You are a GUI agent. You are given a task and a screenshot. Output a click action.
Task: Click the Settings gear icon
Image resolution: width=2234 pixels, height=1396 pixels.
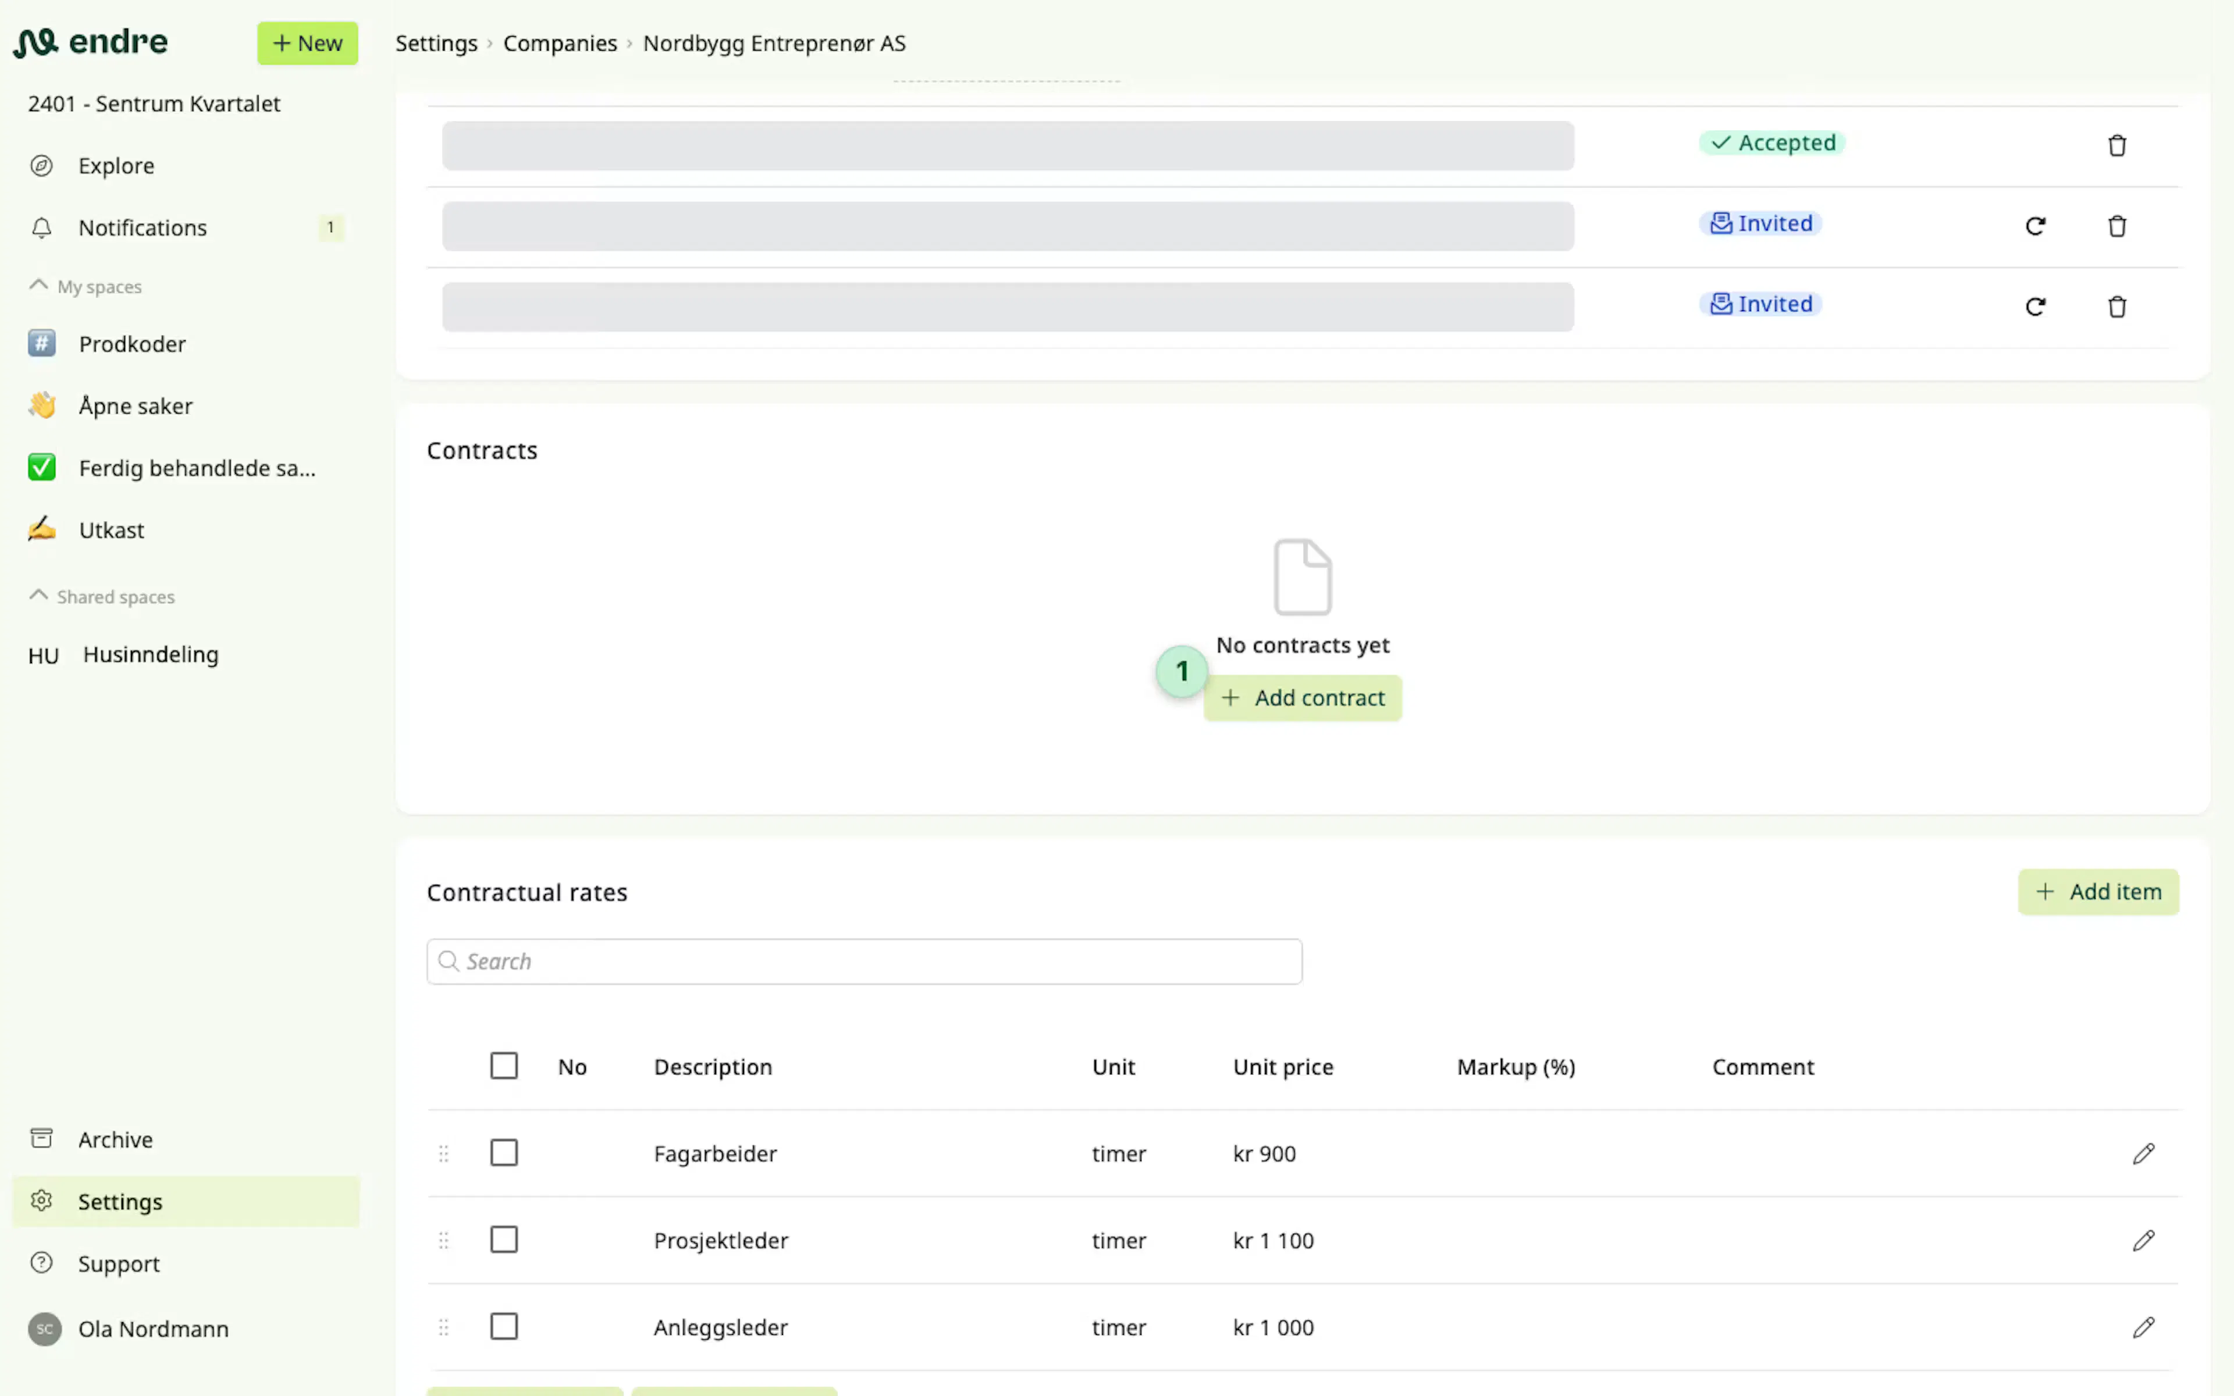pyautogui.click(x=41, y=1201)
